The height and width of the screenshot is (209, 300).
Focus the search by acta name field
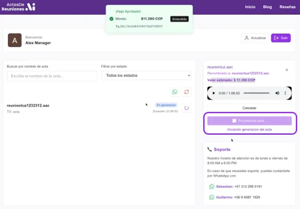(52, 76)
